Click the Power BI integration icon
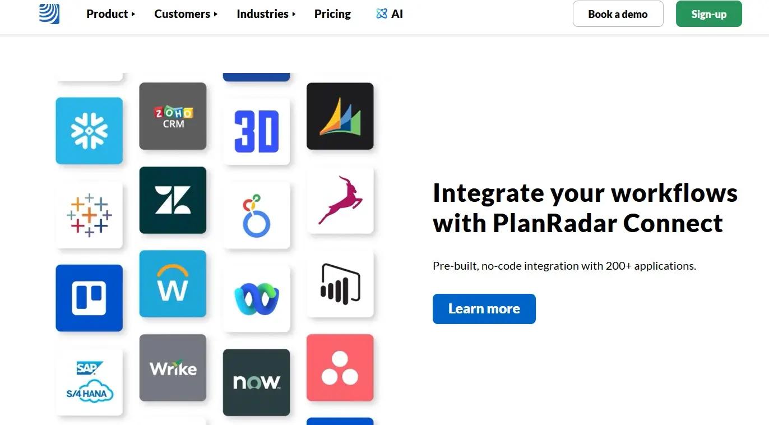Image resolution: width=769 pixels, height=425 pixels. (340, 284)
